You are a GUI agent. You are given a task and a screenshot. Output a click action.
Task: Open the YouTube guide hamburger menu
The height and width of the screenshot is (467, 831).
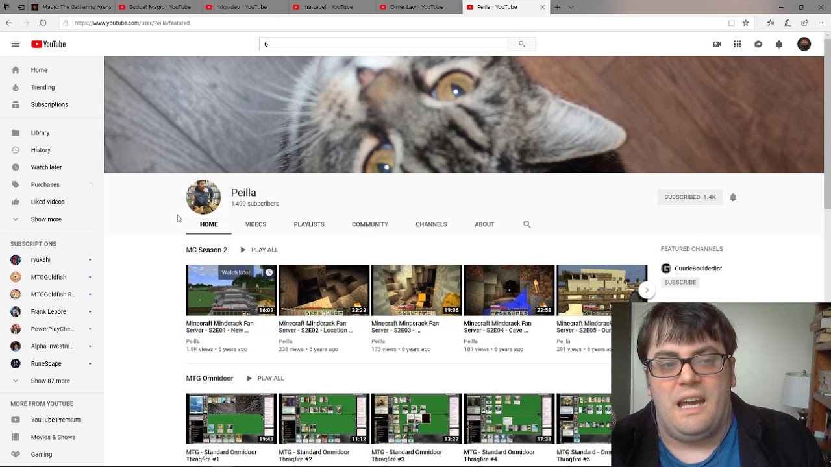pyautogui.click(x=15, y=44)
